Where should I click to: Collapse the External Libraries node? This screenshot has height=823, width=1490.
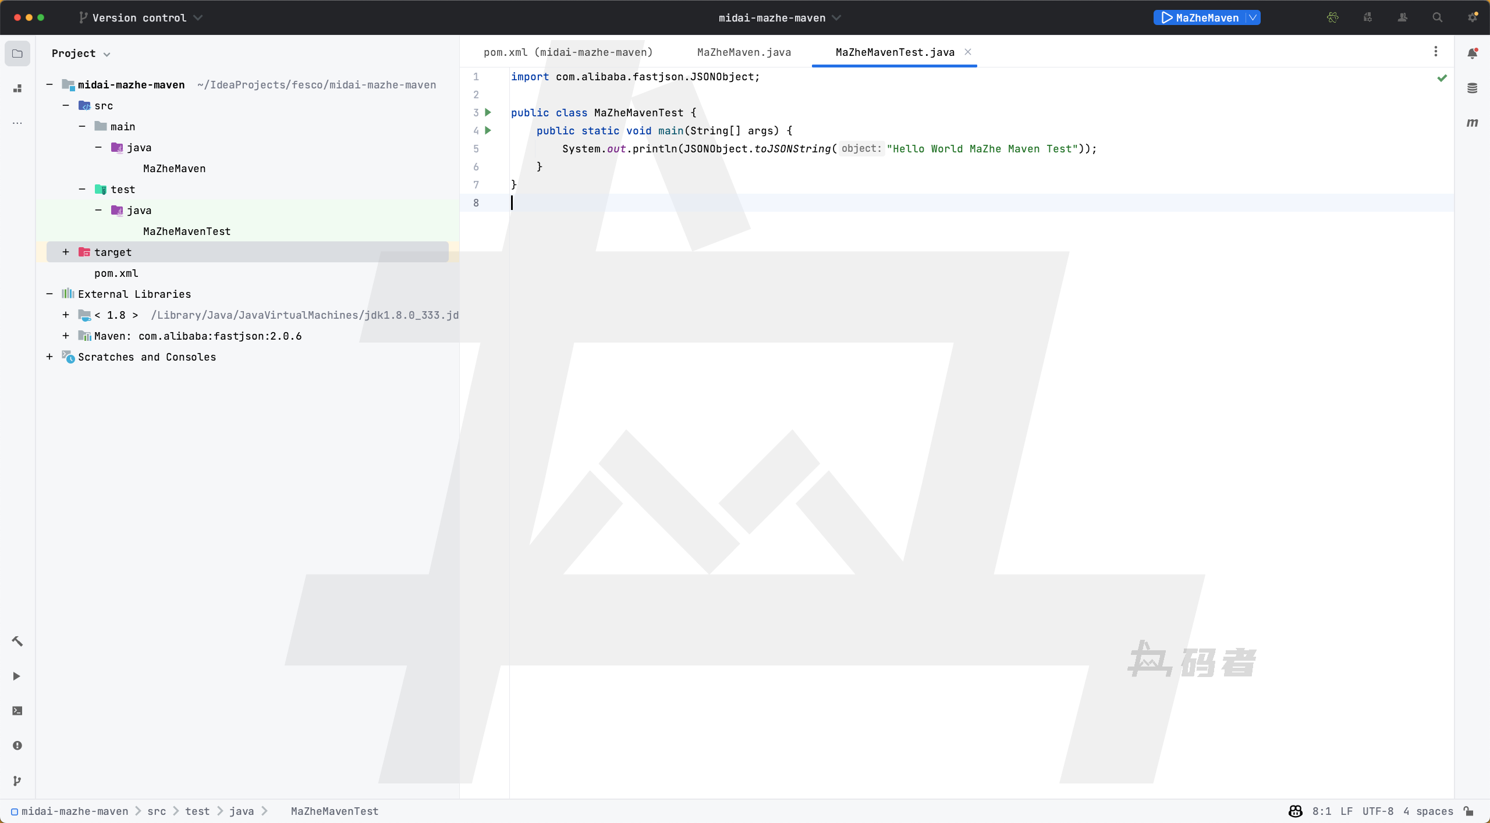(49, 294)
